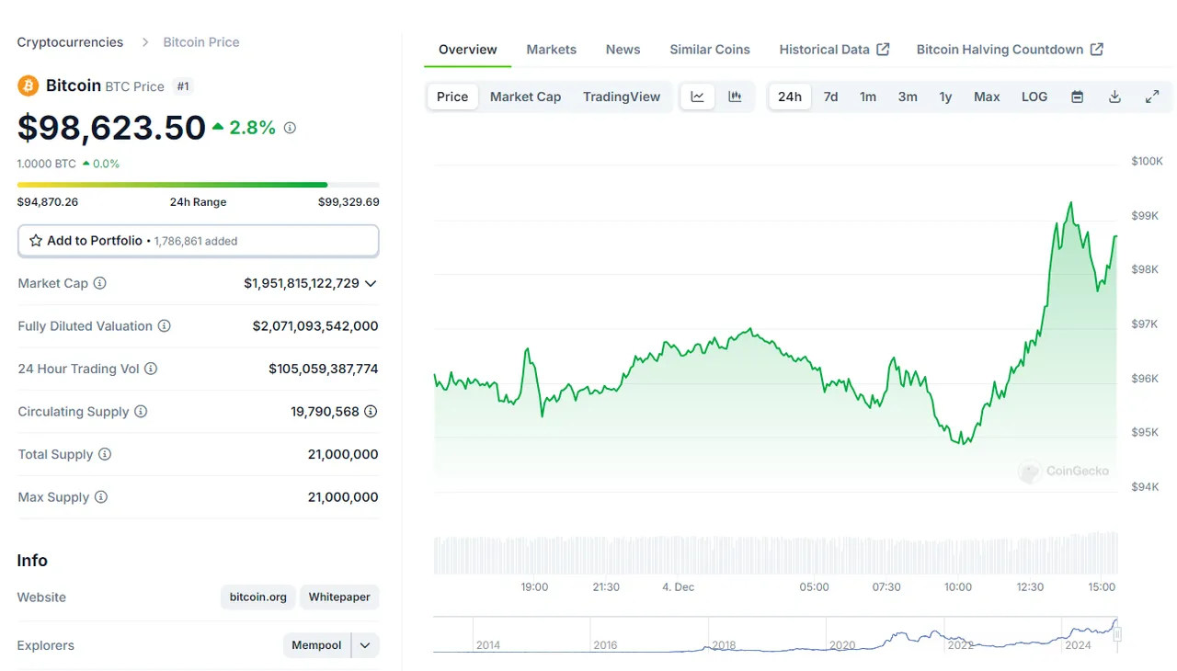Viewport: 1177px width, 671px height.
Task: Set chart range to 1m
Action: (x=868, y=97)
